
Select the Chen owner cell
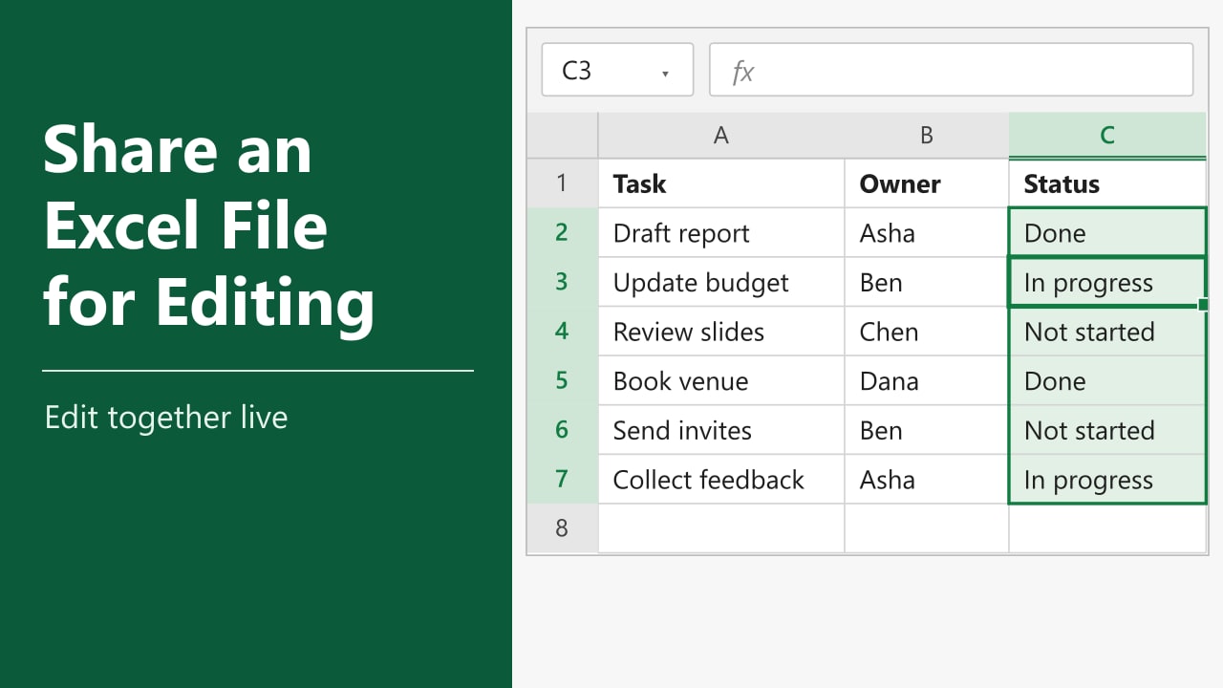pos(926,332)
